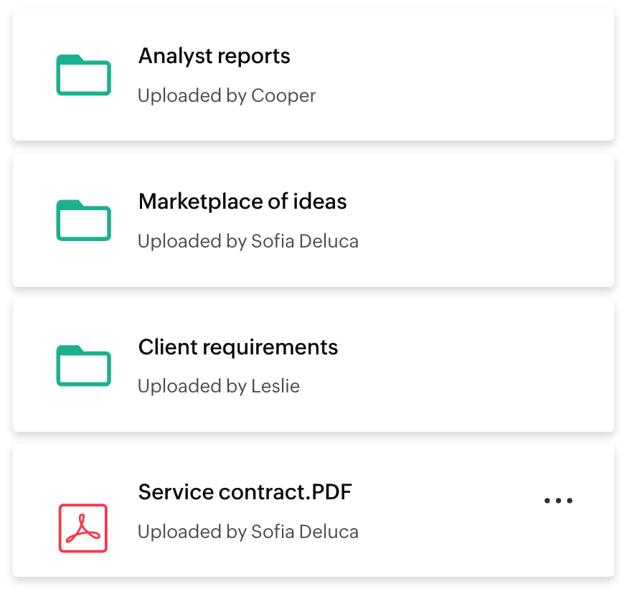This screenshot has height=594, width=627.
Task: Click the Analyst reports folder icon
Action: tap(83, 75)
